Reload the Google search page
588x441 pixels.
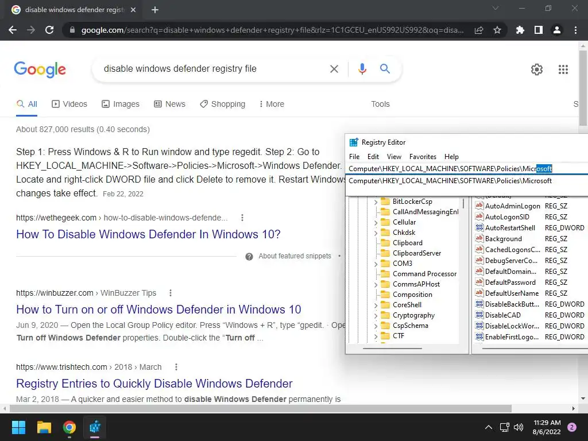pos(49,30)
